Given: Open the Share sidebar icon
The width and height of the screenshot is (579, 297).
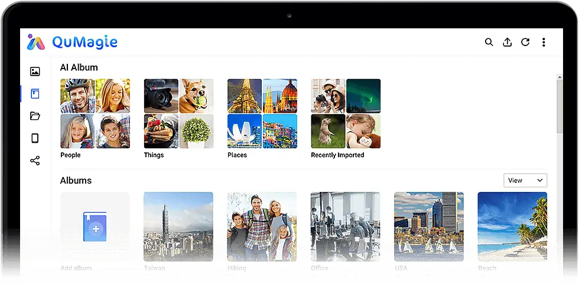Looking at the screenshot, I should (x=35, y=161).
